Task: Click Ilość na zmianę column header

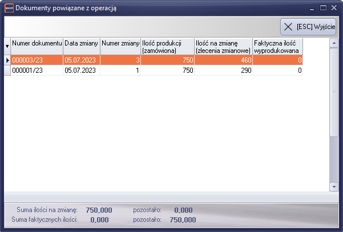Action: coord(223,46)
